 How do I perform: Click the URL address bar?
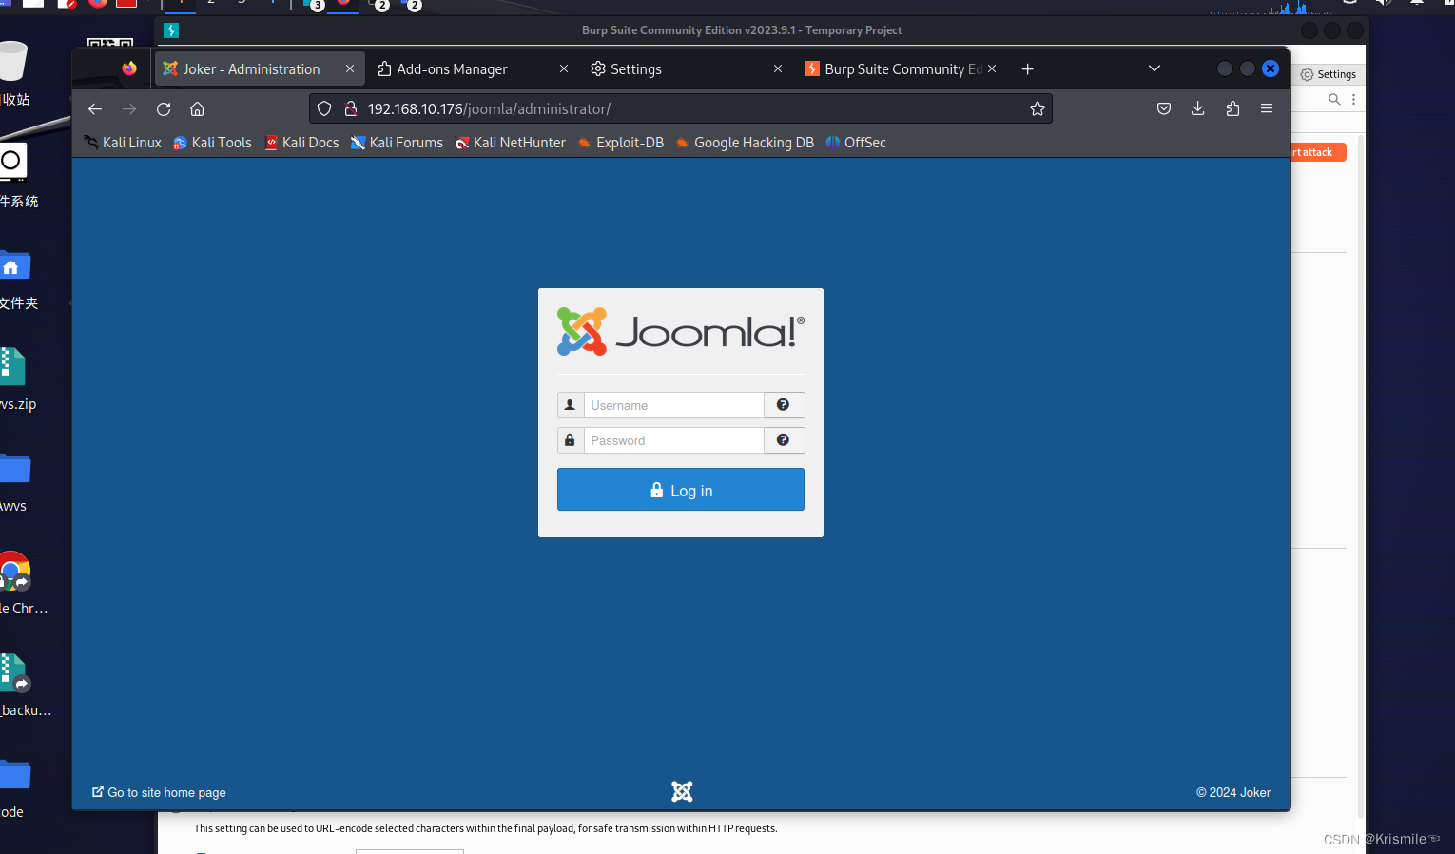pyautogui.click(x=681, y=109)
